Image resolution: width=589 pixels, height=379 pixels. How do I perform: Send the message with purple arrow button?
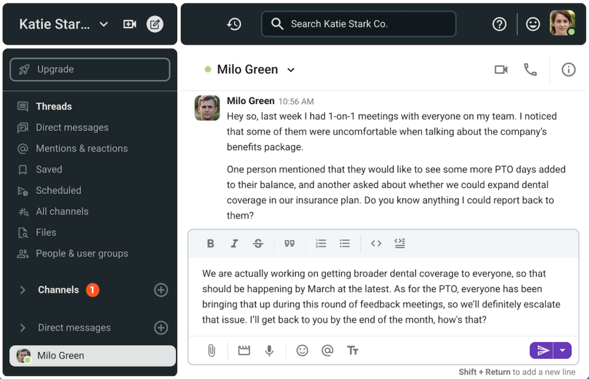[x=542, y=350]
